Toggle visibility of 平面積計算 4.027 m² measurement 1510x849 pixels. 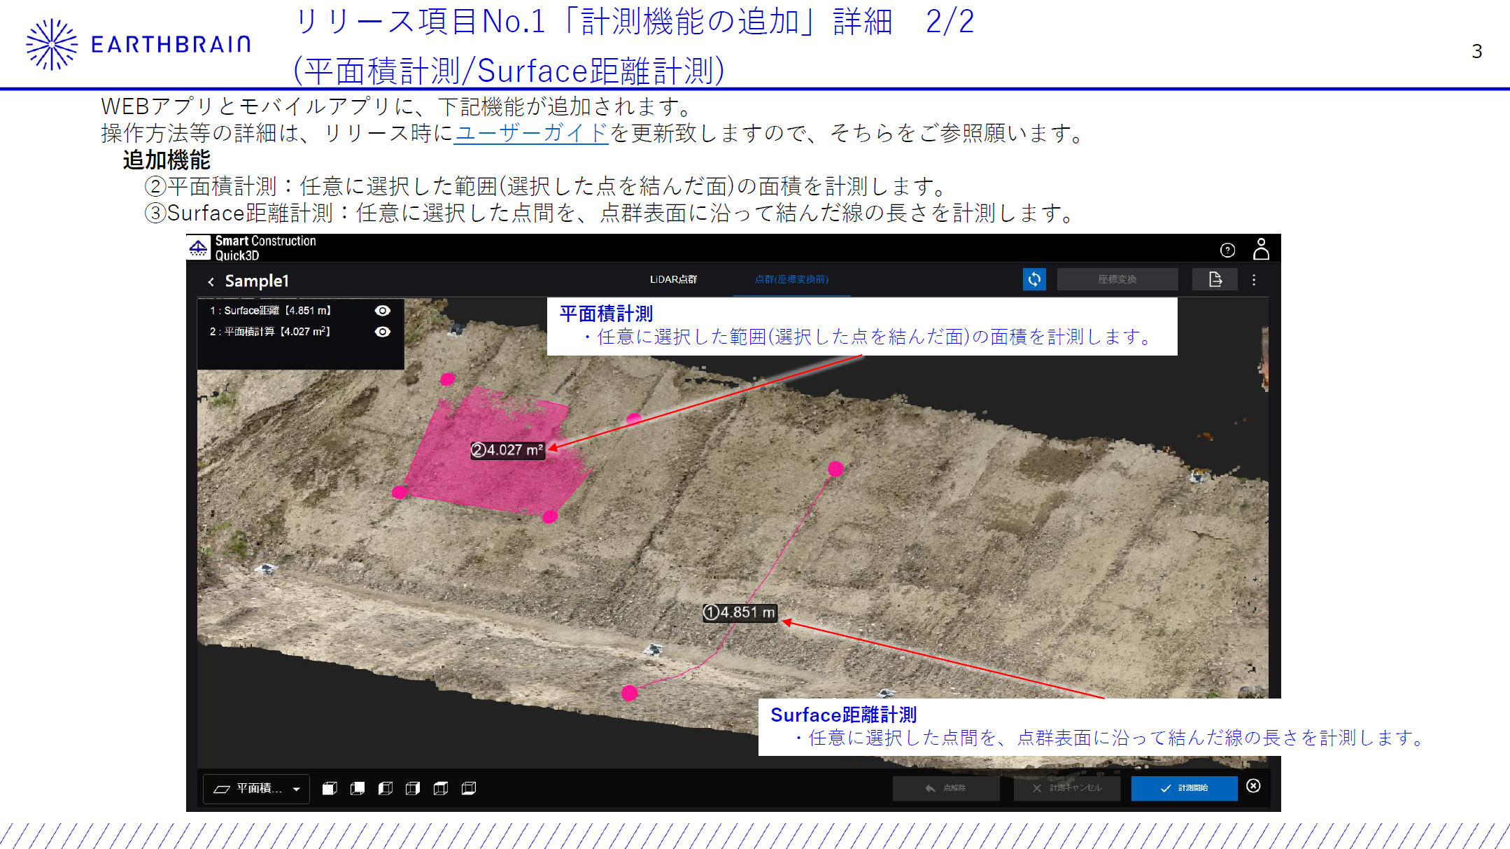pos(383,332)
